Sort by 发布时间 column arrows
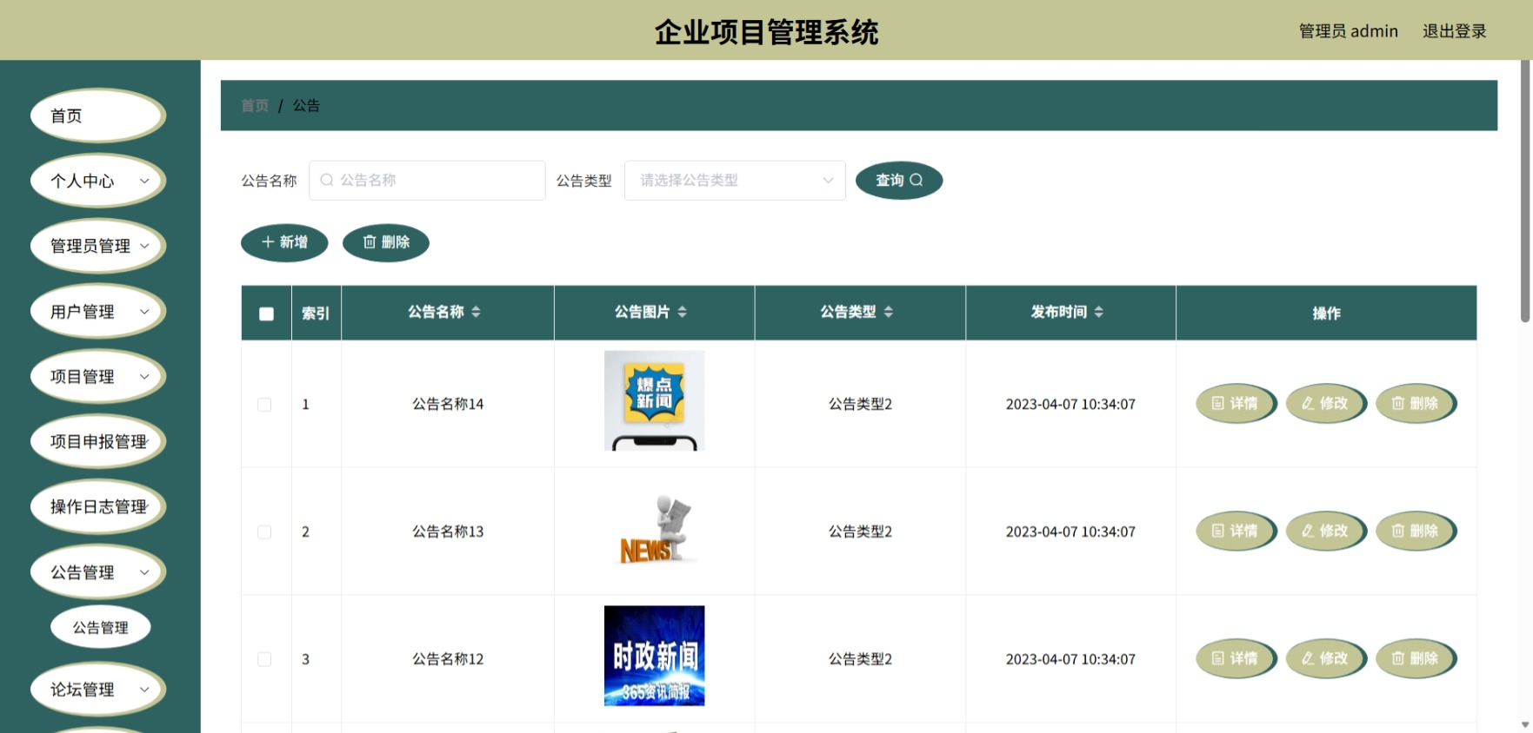The height and width of the screenshot is (733, 1533). click(x=1098, y=312)
